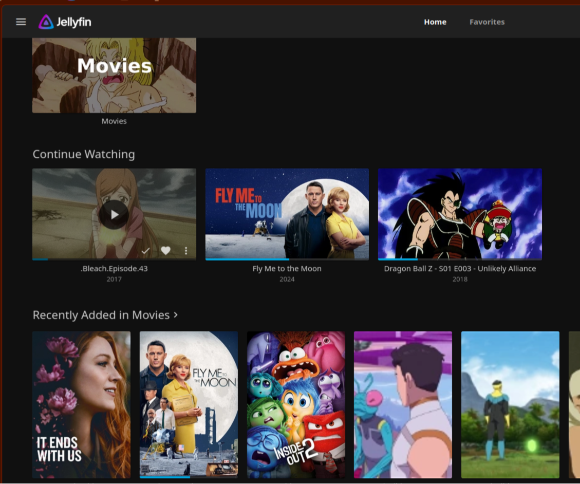Open more options for Bleach Episode 43

point(185,251)
